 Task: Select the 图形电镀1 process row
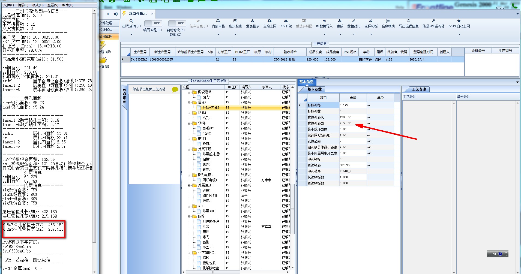[236, 180]
